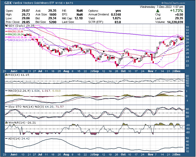Click the green up-triangle change indicator

[x=158, y=11]
